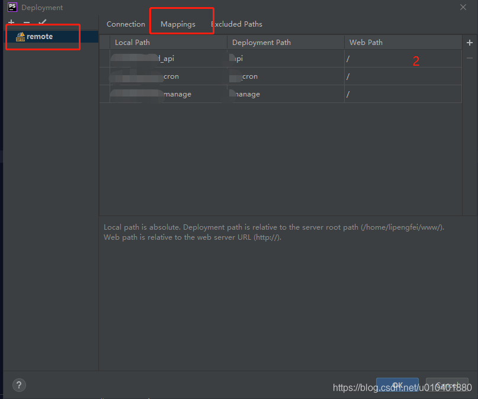Image resolution: width=478 pixels, height=399 pixels.
Task: Click the Local Path column header
Action: coord(132,42)
